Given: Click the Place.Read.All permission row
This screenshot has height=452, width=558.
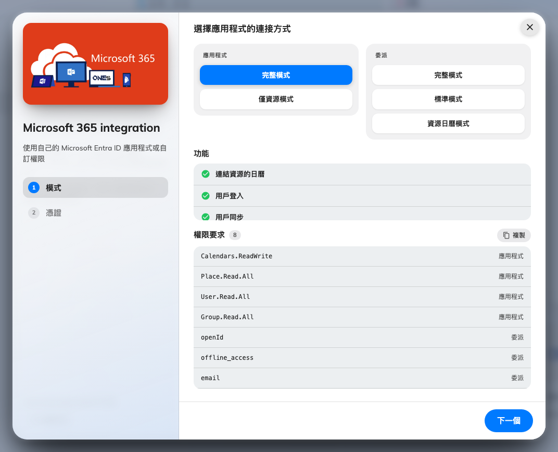Looking at the screenshot, I should tap(362, 277).
